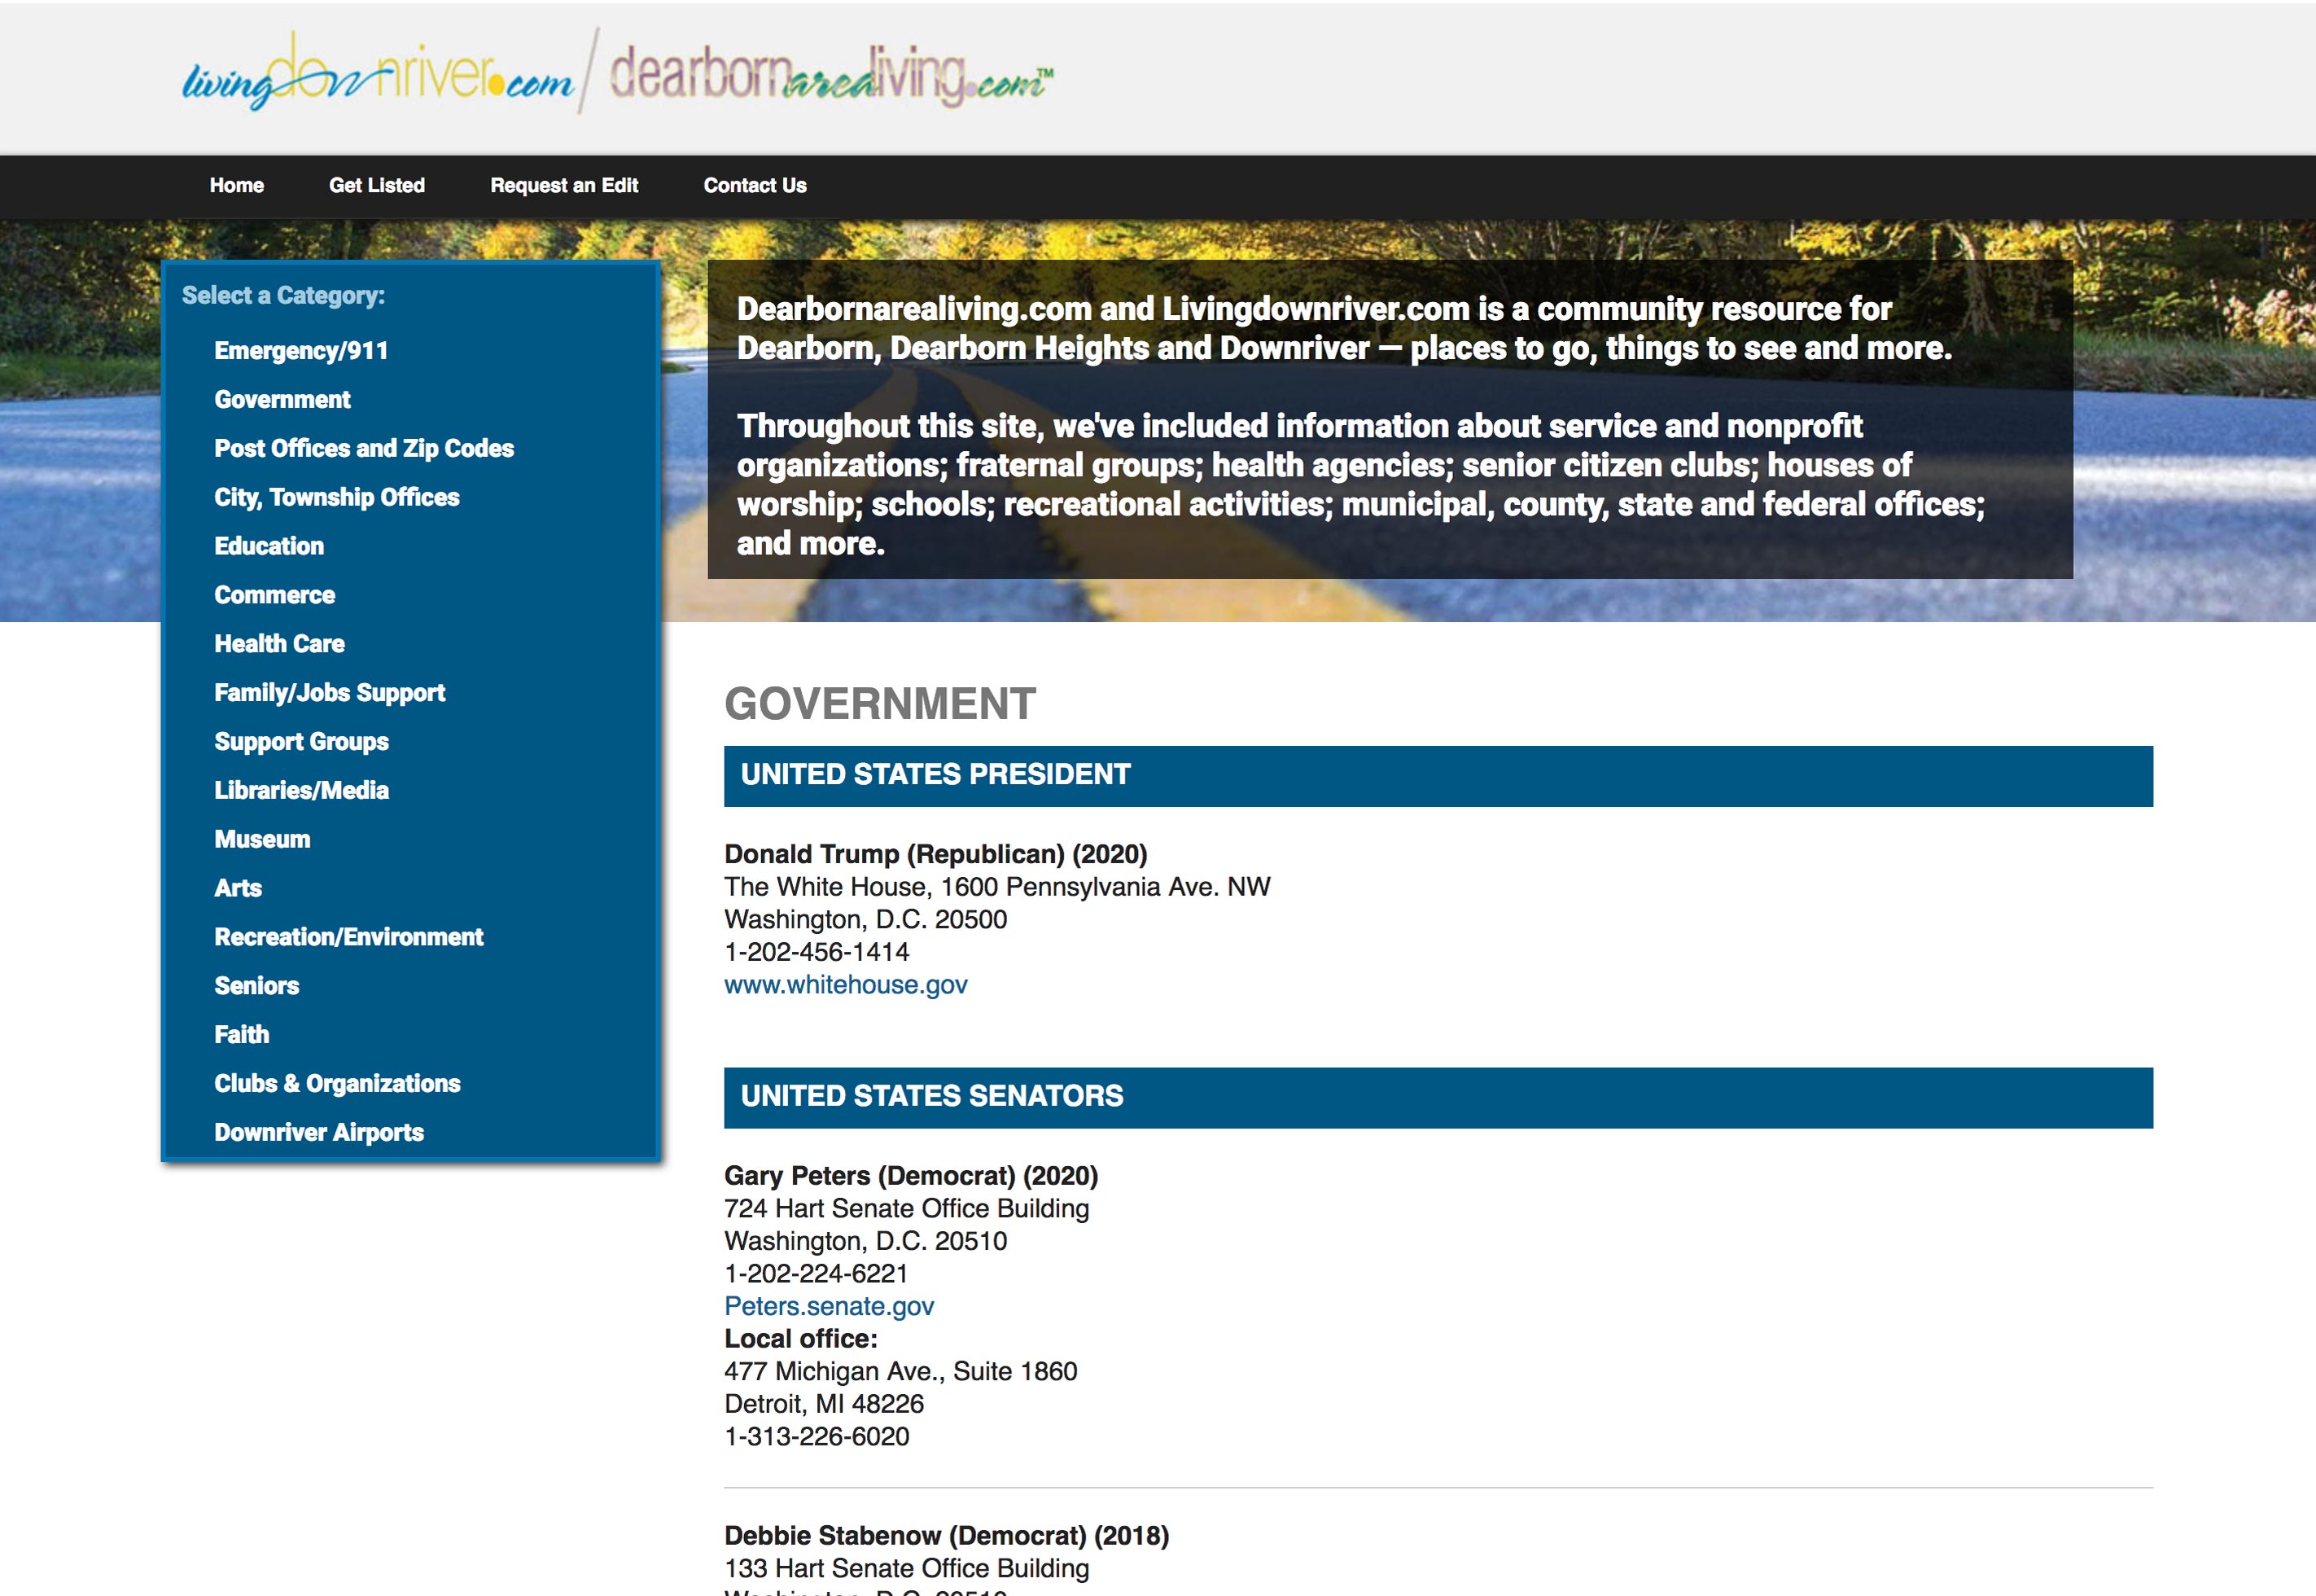Click the livingdownriver.com logo
Image resolution: width=2316 pixels, height=1596 pixels.
pos(377,75)
